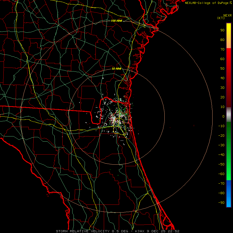Select the 40 tick label on velocity scale
This screenshot has width=233, height=233.
pos(222,78)
